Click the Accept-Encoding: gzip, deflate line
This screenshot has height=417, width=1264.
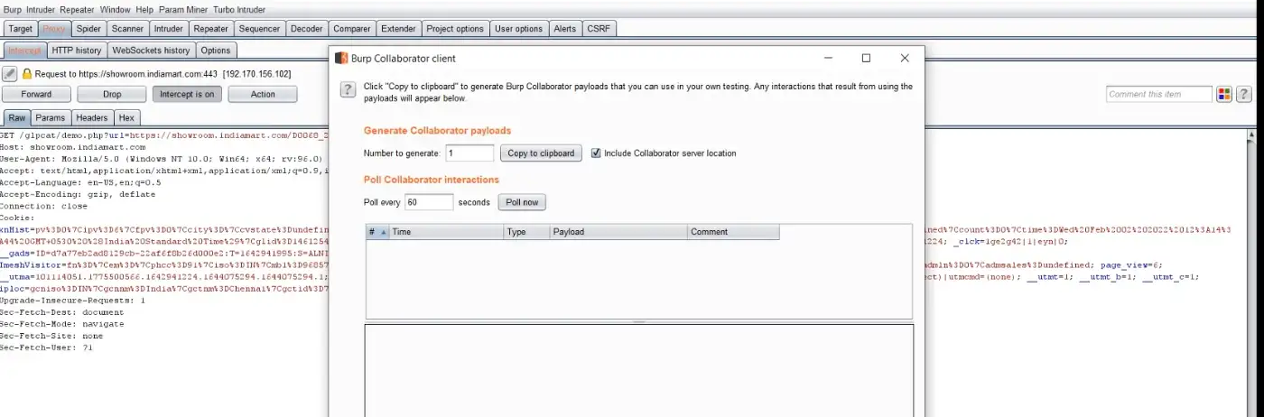pyautogui.click(x=78, y=194)
